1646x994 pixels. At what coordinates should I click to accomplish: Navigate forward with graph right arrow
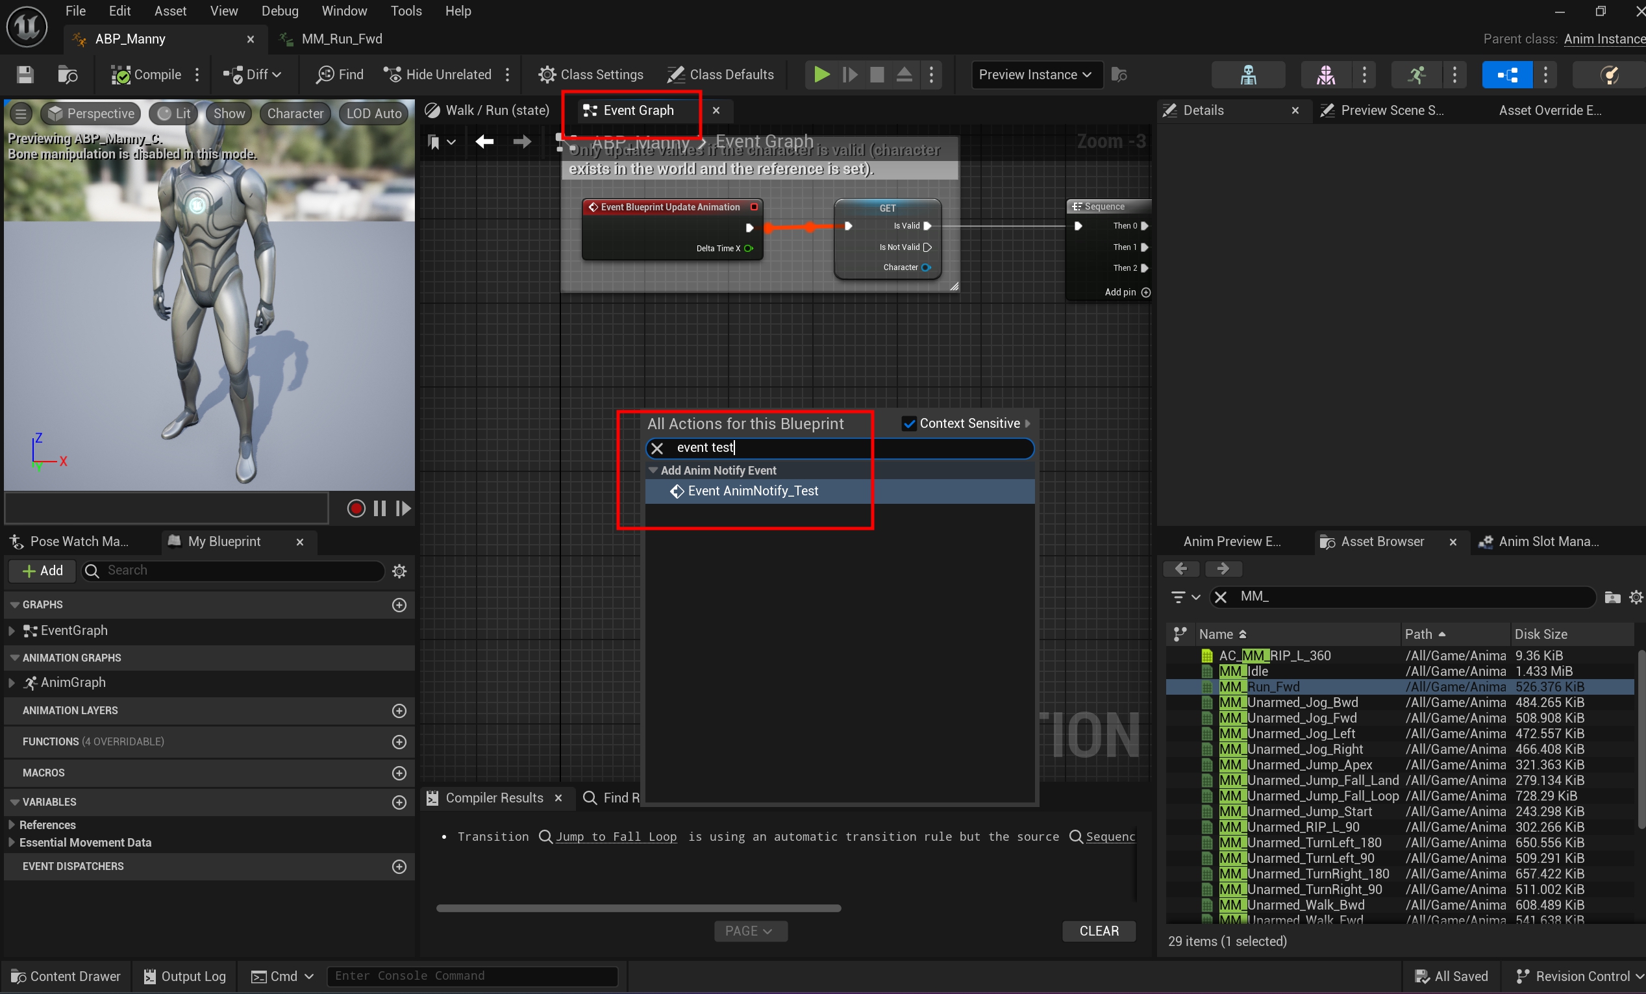click(522, 142)
